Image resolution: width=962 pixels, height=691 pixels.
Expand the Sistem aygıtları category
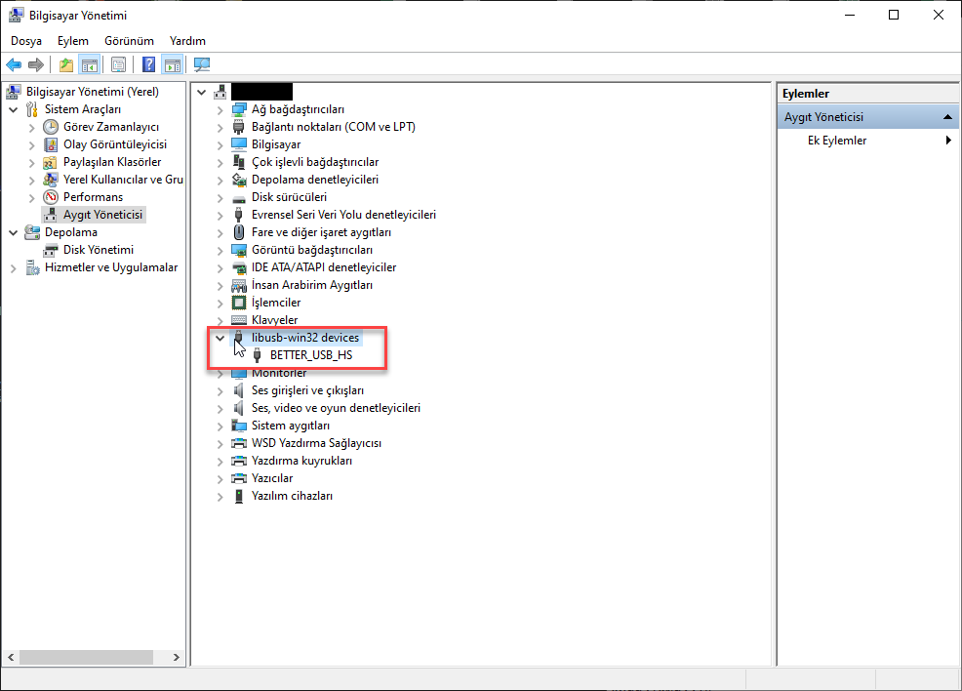coord(220,427)
